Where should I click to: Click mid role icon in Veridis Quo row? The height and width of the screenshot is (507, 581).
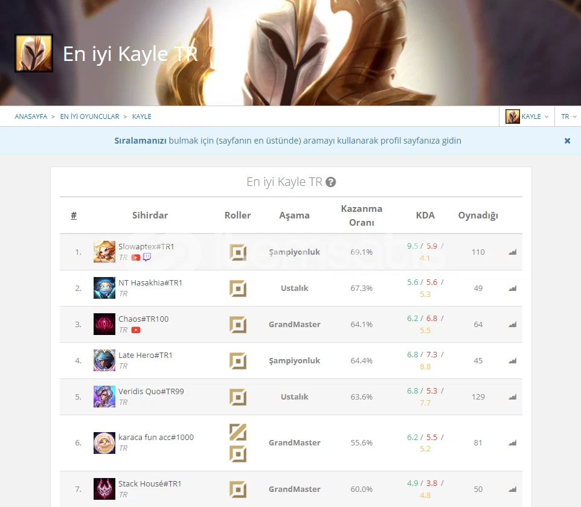click(238, 397)
